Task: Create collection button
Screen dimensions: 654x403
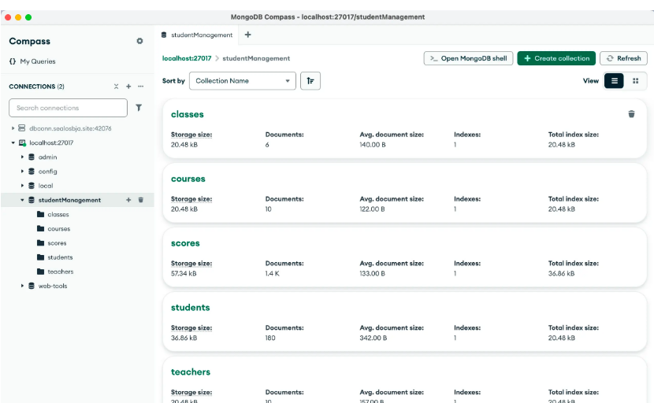Action: pyautogui.click(x=556, y=58)
